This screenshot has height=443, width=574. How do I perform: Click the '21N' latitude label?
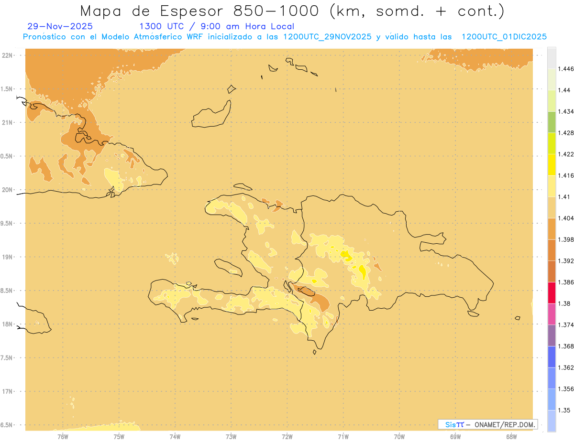(x=7, y=122)
